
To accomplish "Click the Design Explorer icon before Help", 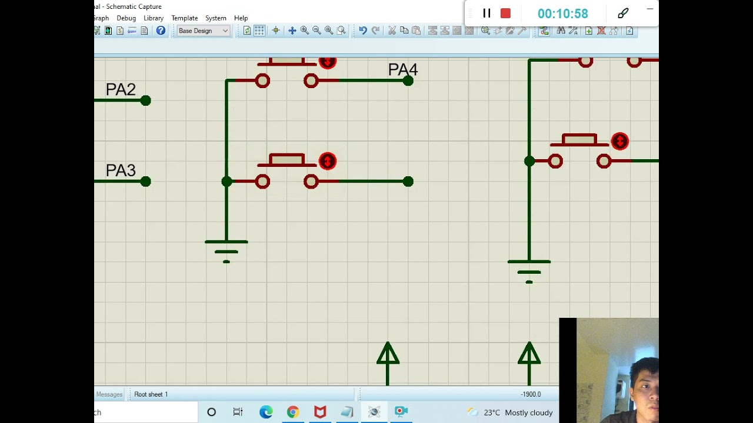I will click(x=144, y=31).
